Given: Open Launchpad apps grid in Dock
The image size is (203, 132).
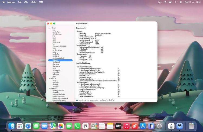Looking at the screenshot, I should click(x=20, y=126).
